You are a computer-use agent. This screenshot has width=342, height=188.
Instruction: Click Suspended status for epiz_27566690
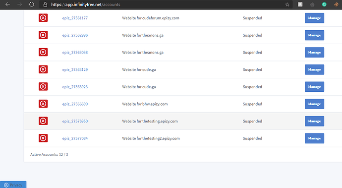point(252,104)
